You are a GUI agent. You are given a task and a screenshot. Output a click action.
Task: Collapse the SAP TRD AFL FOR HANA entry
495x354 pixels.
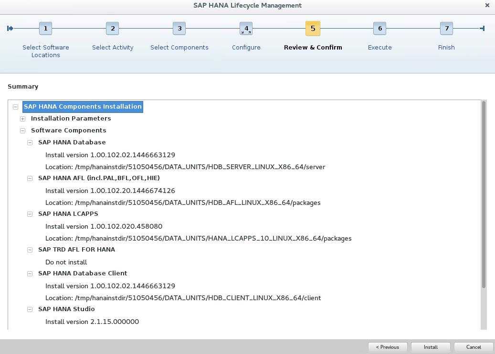point(30,249)
